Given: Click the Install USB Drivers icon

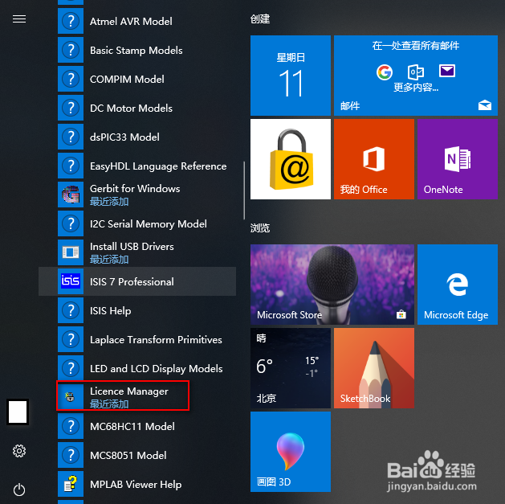Looking at the screenshot, I should [x=71, y=252].
